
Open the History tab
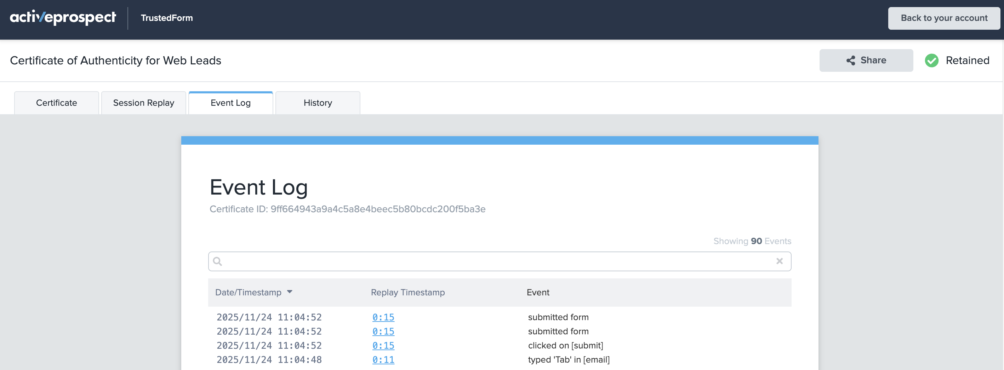click(x=318, y=103)
